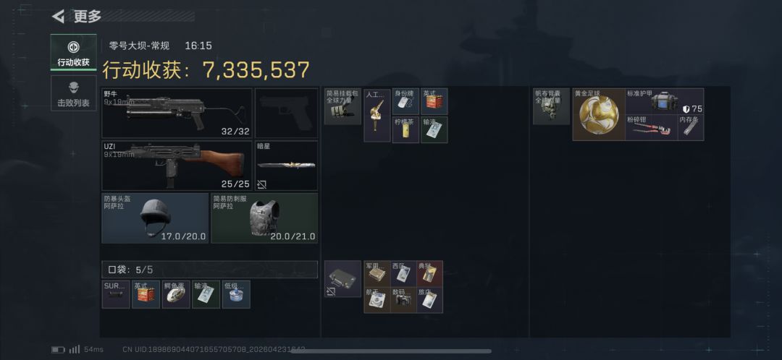
Task: Tap the 口袋 5/5 pocket header
Action: click(209, 270)
